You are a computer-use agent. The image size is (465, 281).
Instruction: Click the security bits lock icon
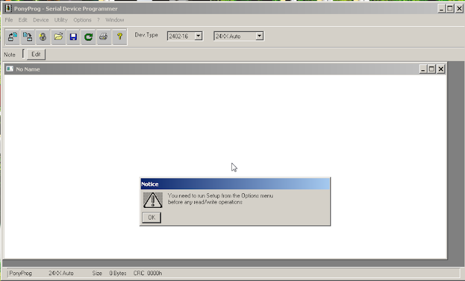pos(42,37)
